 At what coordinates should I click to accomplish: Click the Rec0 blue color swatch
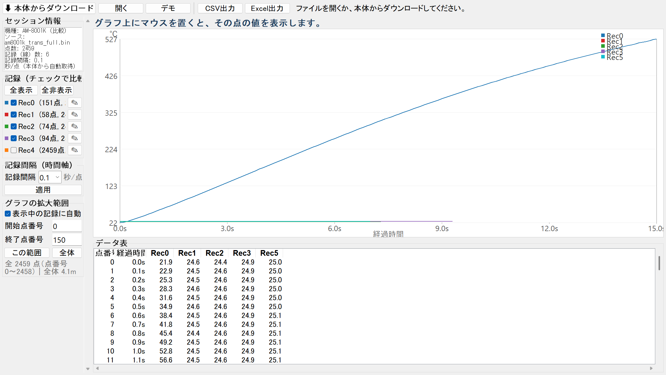pyautogui.click(x=7, y=103)
